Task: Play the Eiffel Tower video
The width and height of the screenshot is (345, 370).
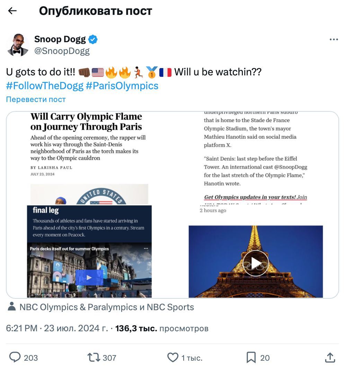Action: tap(256, 263)
